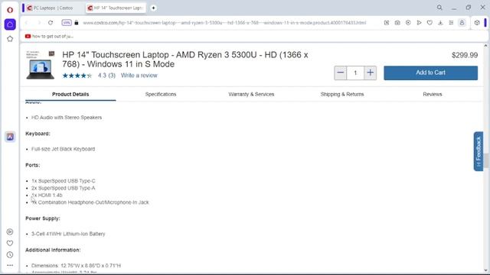Viewport: 490px width, 275px height.
Task: Open the sidebar three-dots more menu
Action: [x=10, y=265]
